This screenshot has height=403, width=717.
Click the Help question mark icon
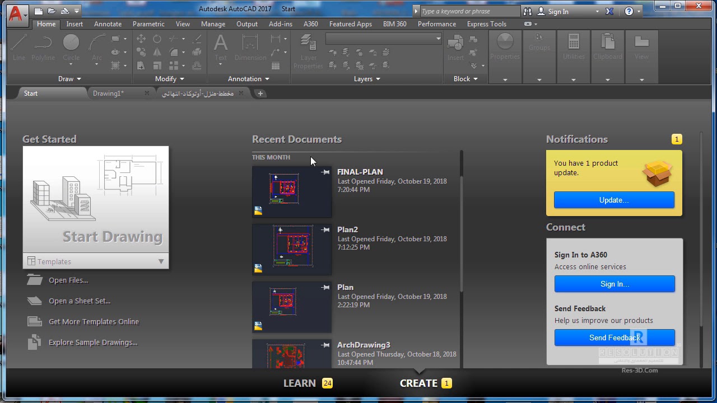click(629, 11)
